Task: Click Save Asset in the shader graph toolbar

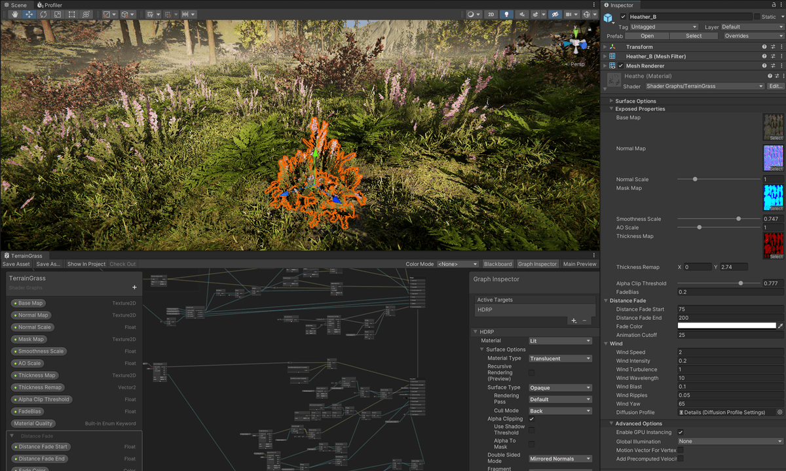Action: pos(16,264)
